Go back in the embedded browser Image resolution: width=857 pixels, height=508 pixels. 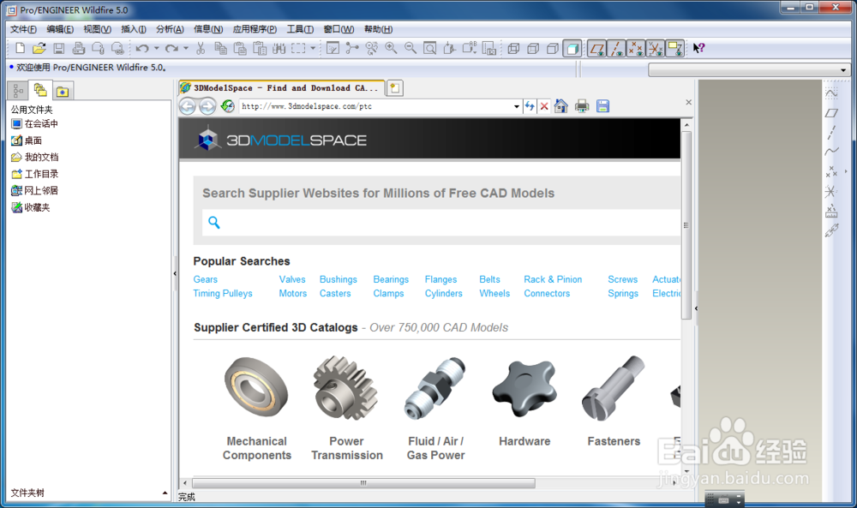[188, 106]
